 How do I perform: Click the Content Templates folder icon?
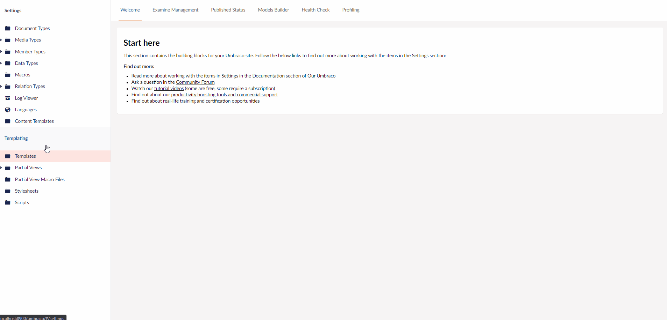[8, 121]
